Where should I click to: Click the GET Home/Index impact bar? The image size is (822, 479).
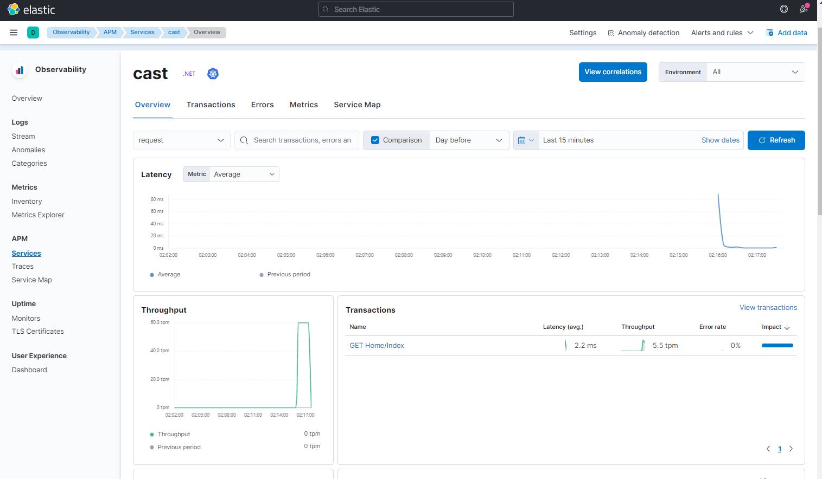tap(778, 346)
